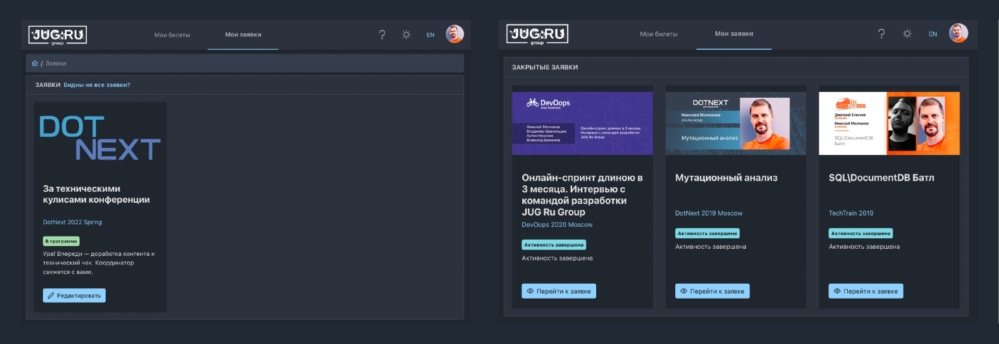Switch language to EN in the left window

430,35
